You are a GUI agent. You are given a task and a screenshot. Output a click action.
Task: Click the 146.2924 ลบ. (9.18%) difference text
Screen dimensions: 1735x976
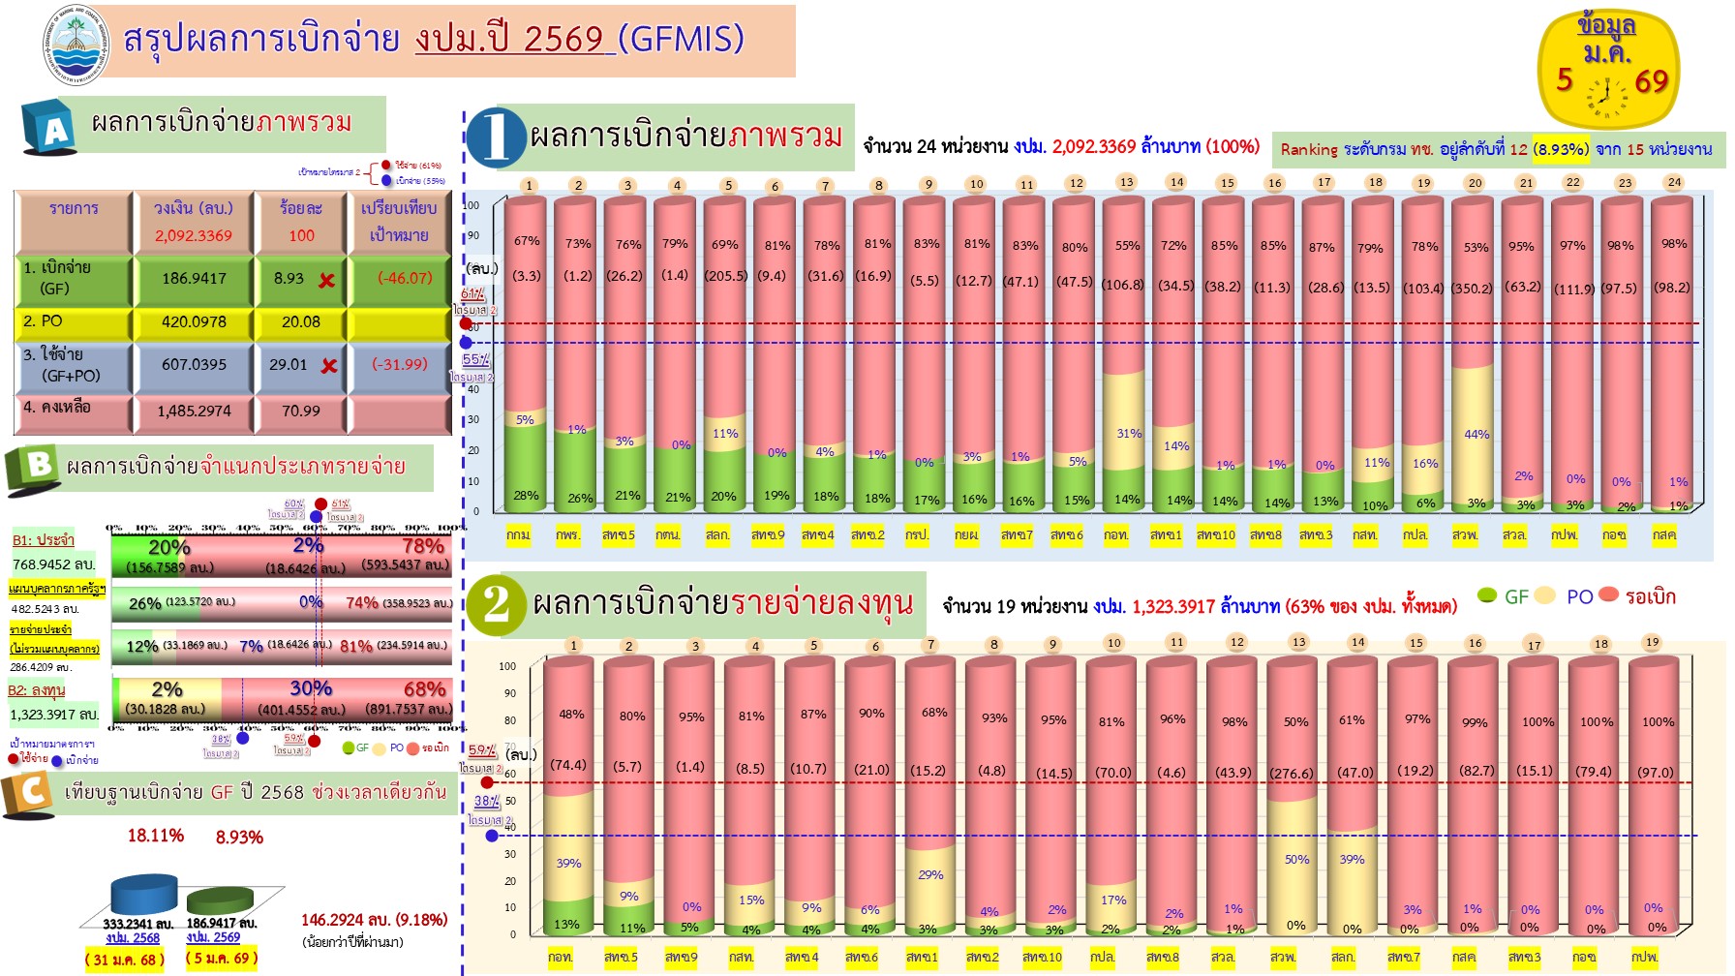tap(374, 921)
